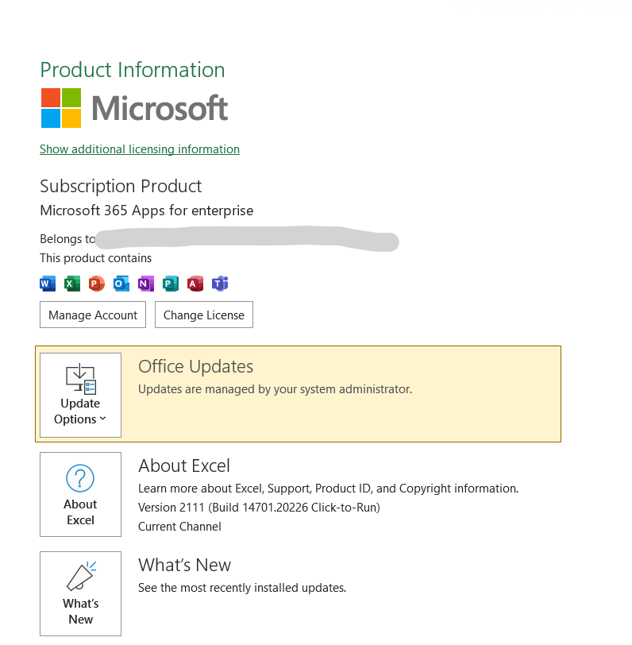Image resolution: width=632 pixels, height=645 pixels.
Task: Click the Current Channel label
Action: 179,527
